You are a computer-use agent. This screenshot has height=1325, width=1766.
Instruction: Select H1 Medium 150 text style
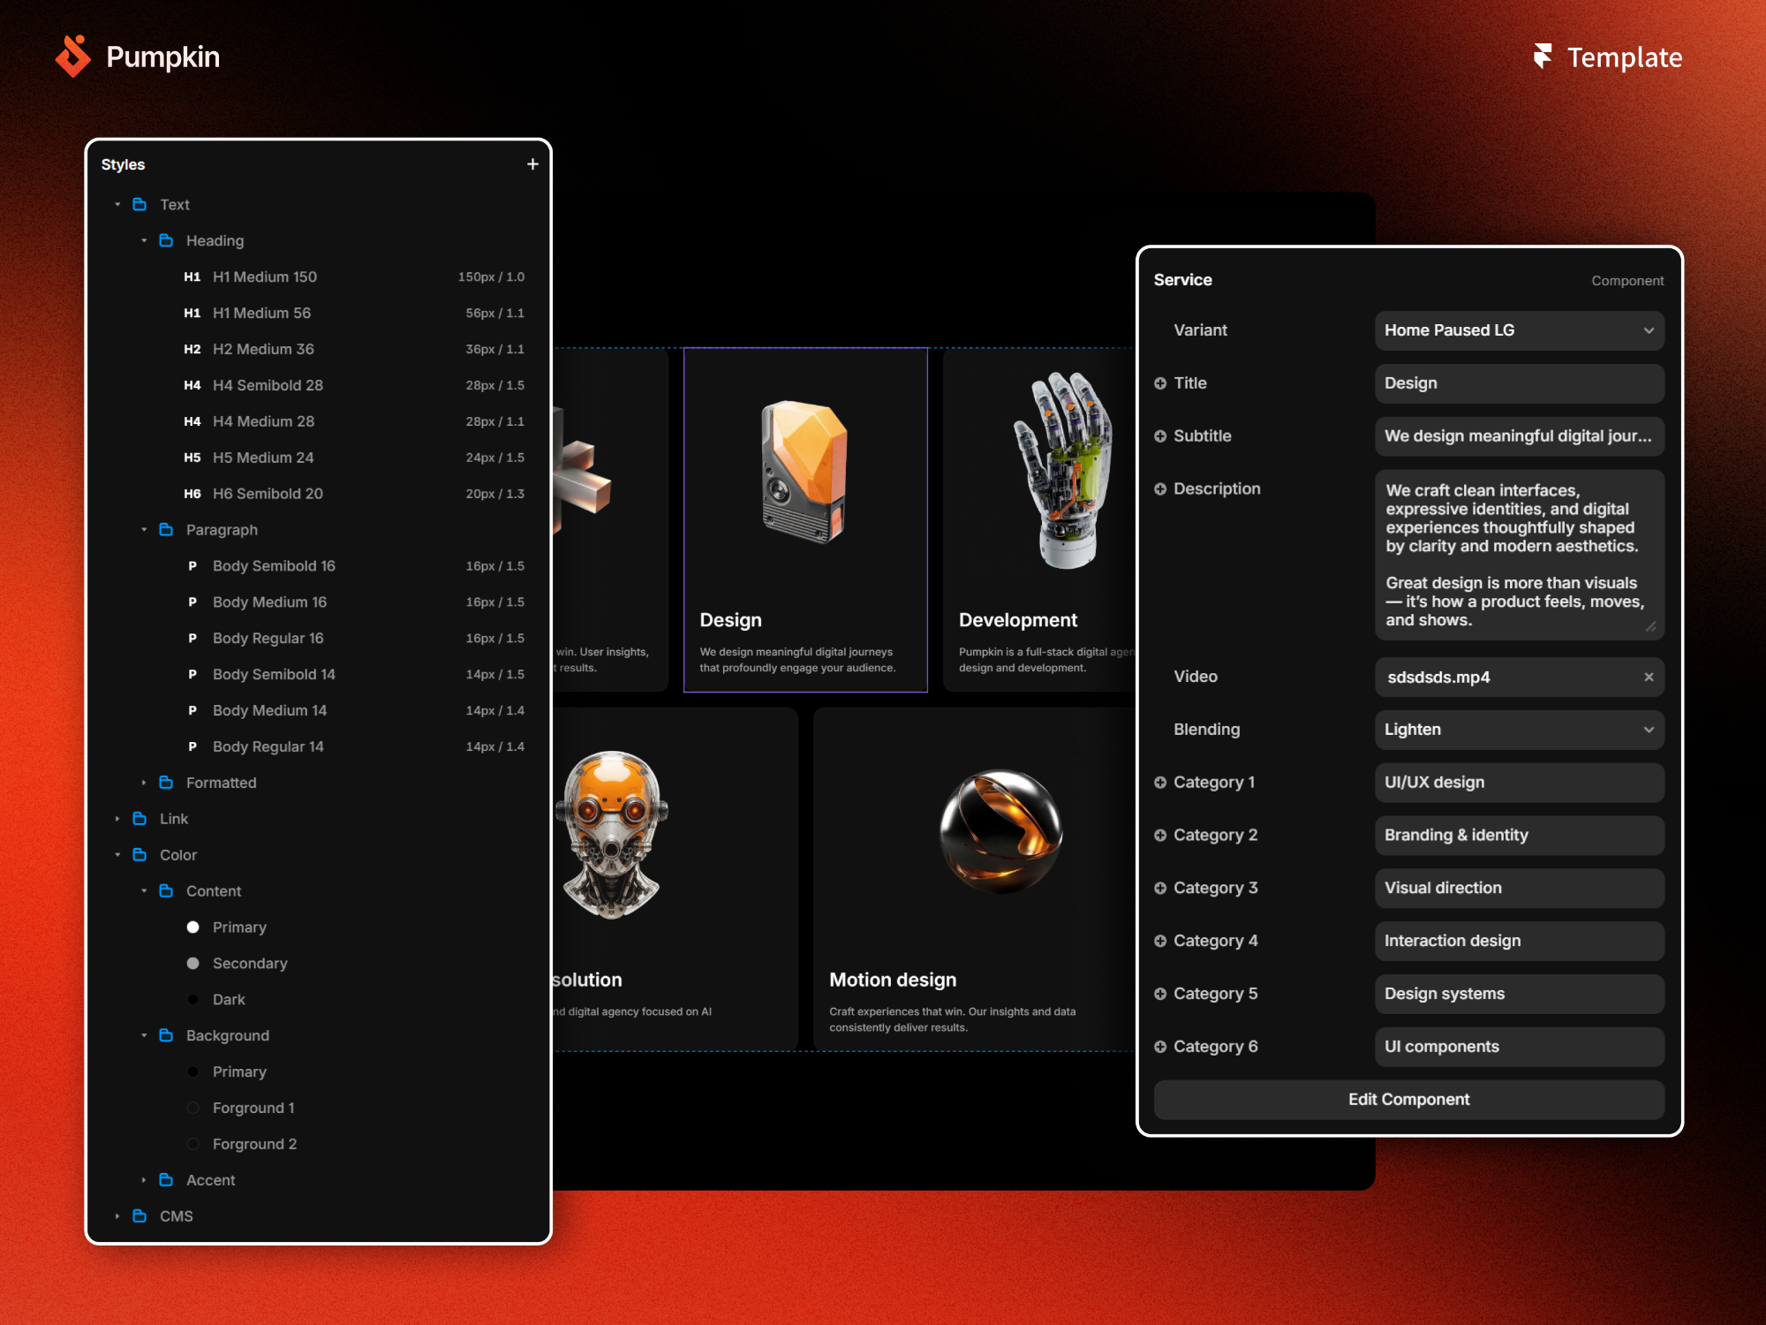tap(265, 276)
